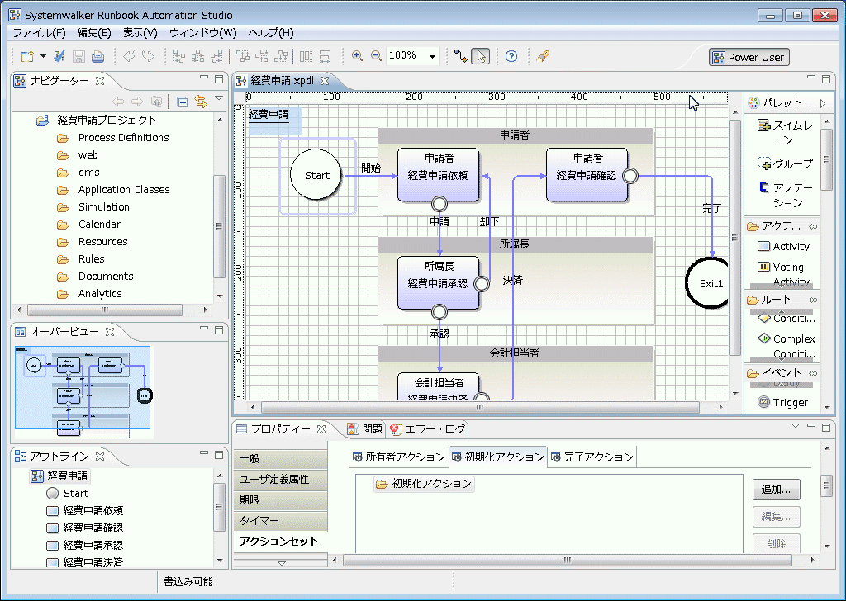Select the 一般 properties section

[281, 459]
